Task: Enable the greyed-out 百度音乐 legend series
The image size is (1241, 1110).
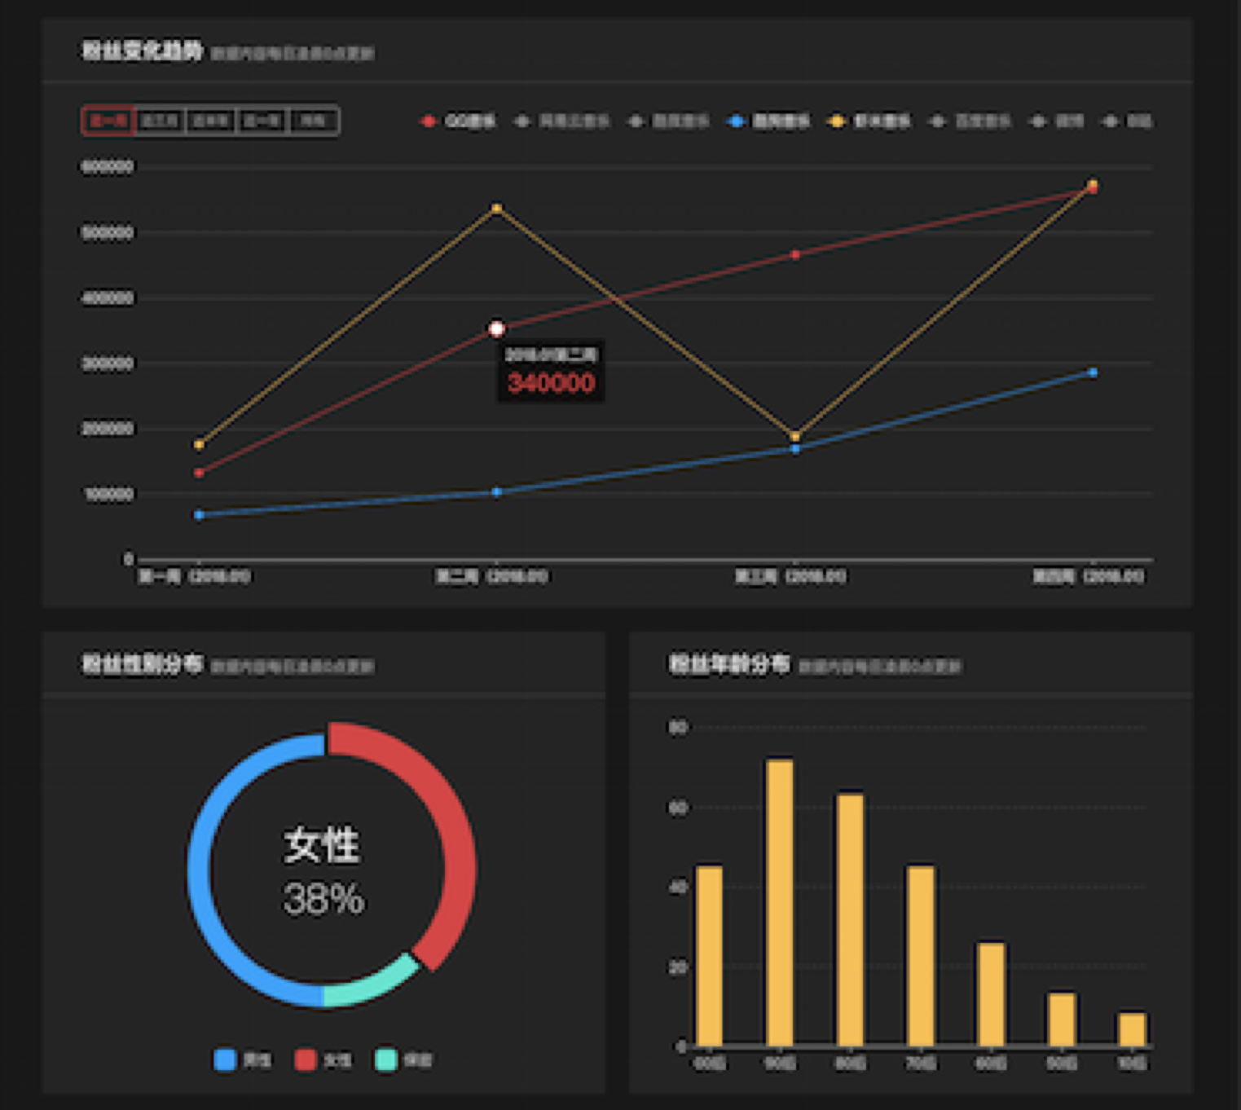Action: coord(969,121)
